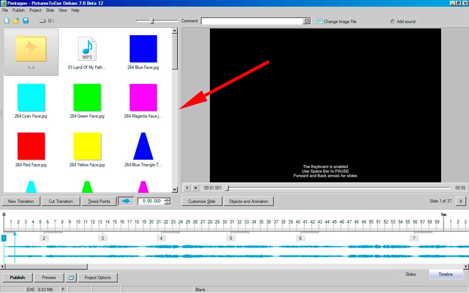Screen dimensions: 469x293
Task: Open the parent folder in file browser
Action: pyautogui.click(x=31, y=52)
